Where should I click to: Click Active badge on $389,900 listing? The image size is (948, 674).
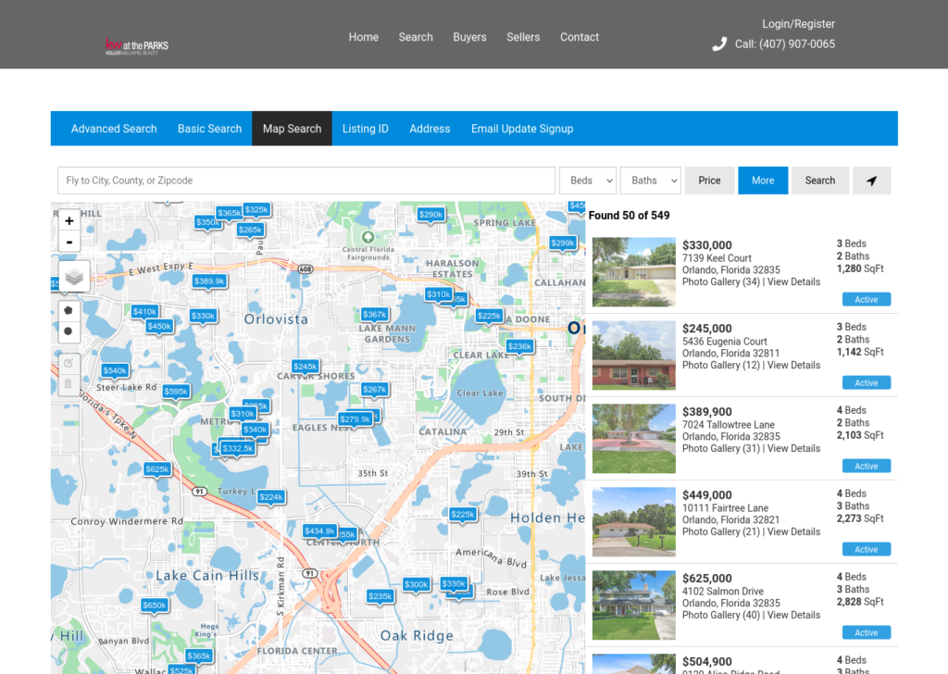click(867, 466)
